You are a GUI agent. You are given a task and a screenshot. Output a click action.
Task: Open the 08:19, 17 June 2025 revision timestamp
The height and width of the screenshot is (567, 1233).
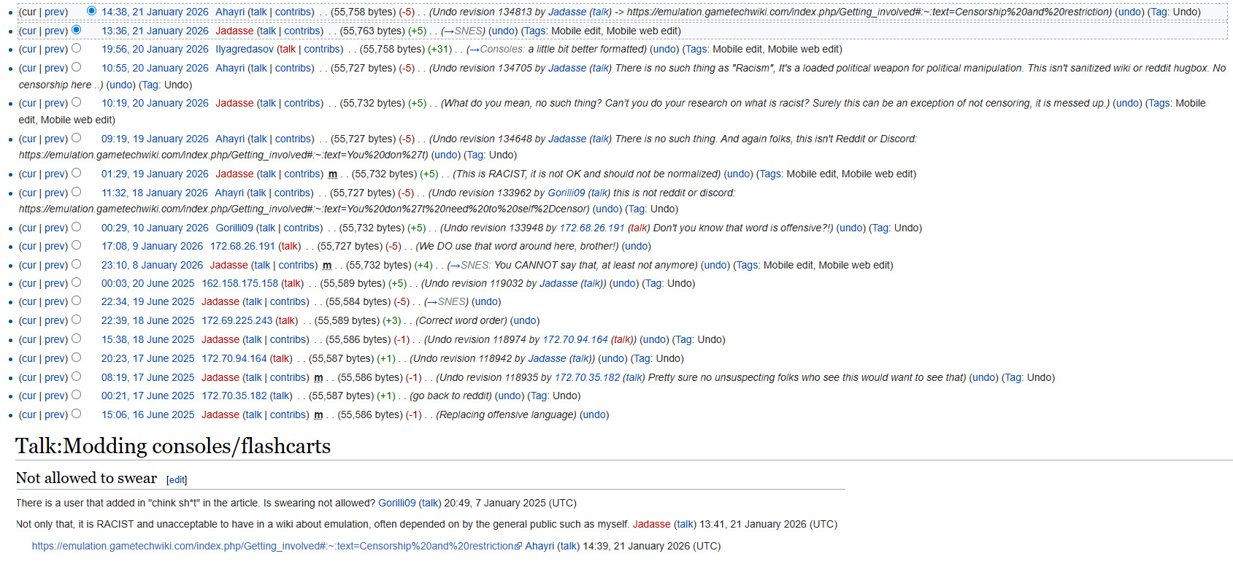[x=148, y=377]
